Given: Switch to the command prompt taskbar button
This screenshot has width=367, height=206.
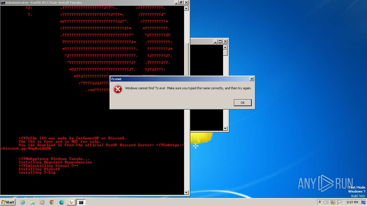Looking at the screenshot, I should point(81,202).
